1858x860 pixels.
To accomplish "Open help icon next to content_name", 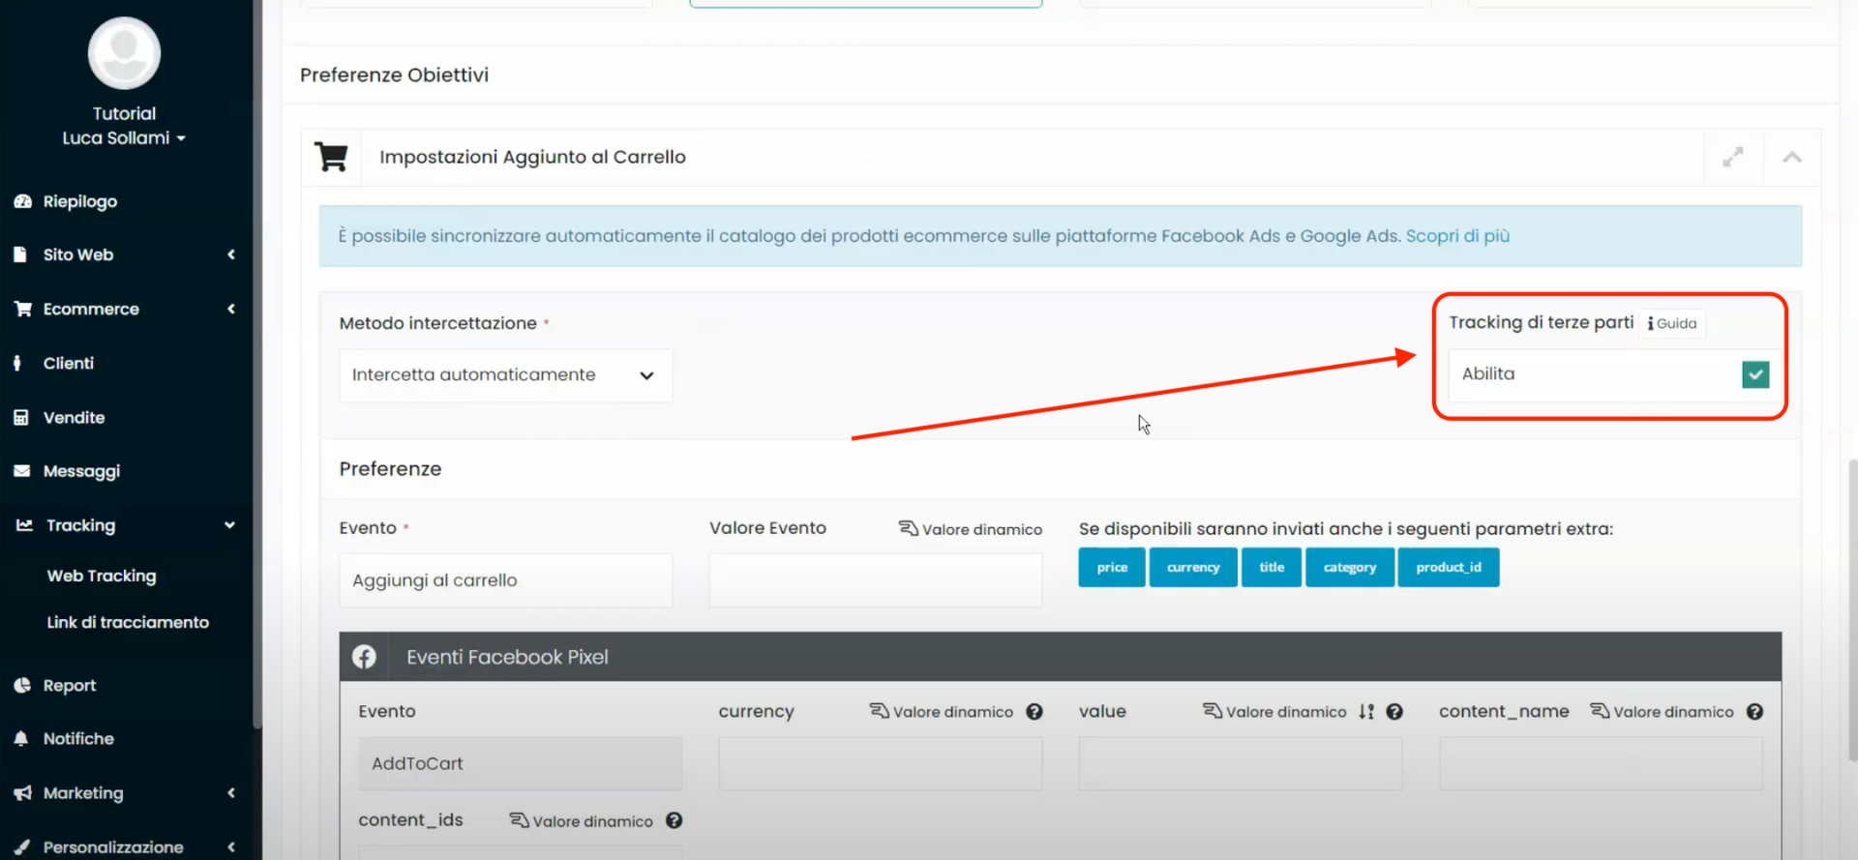I will tap(1754, 712).
